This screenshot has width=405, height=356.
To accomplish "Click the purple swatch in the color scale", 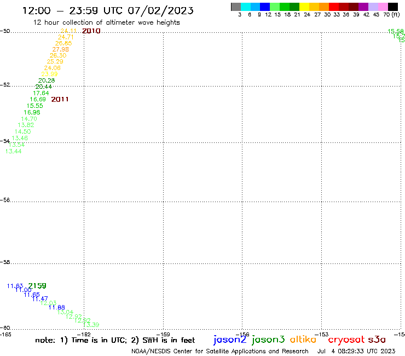I will [x=363, y=7].
